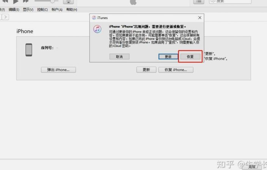Image resolution: width=267 pixels, height=170 pixels.
Task: Click the iPhone heading text
Action: click(x=25, y=31)
